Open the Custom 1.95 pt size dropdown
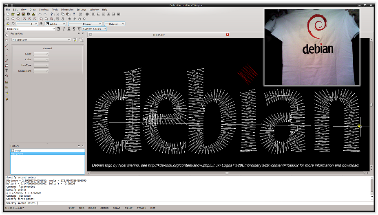 [94, 29]
